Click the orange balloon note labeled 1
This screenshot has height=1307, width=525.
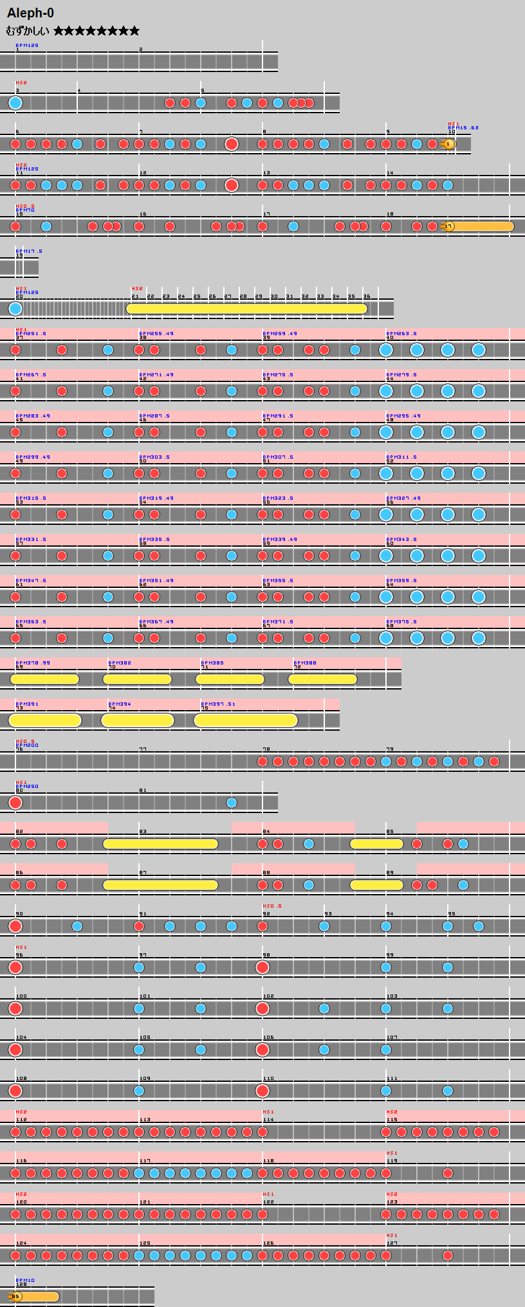pos(449,144)
